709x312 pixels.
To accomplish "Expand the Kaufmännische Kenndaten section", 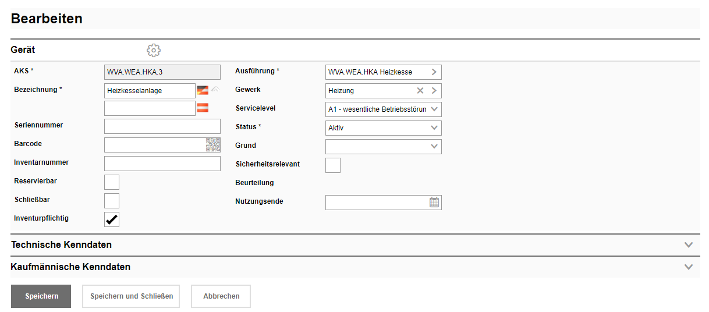I will pyautogui.click(x=689, y=267).
